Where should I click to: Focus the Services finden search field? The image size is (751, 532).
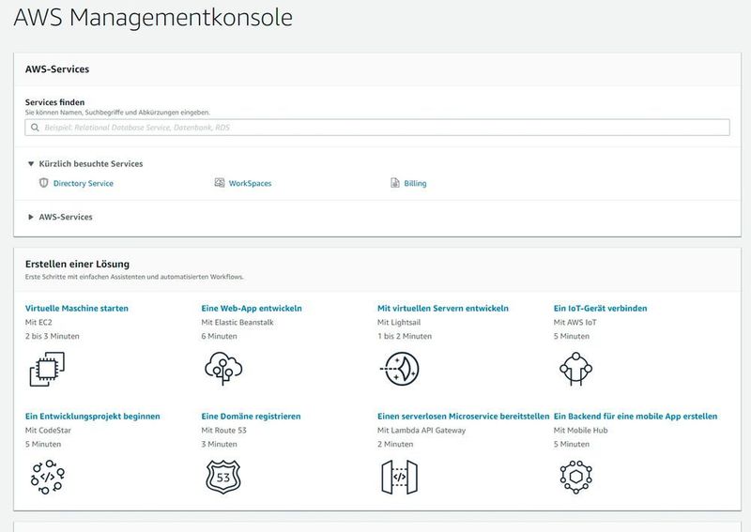[377, 128]
